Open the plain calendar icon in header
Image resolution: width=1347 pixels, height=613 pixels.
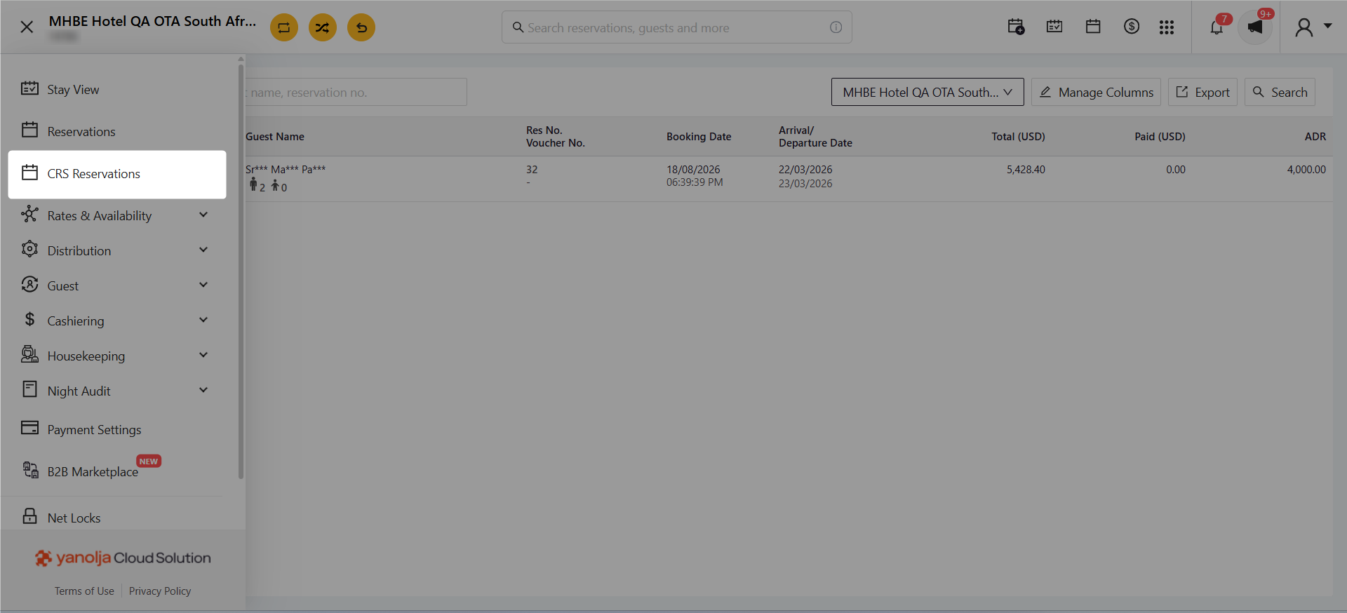tap(1093, 27)
